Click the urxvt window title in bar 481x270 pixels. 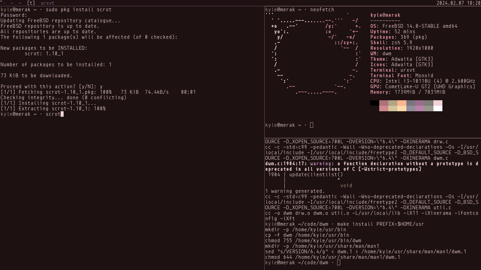pyautogui.click(x=48, y=3)
